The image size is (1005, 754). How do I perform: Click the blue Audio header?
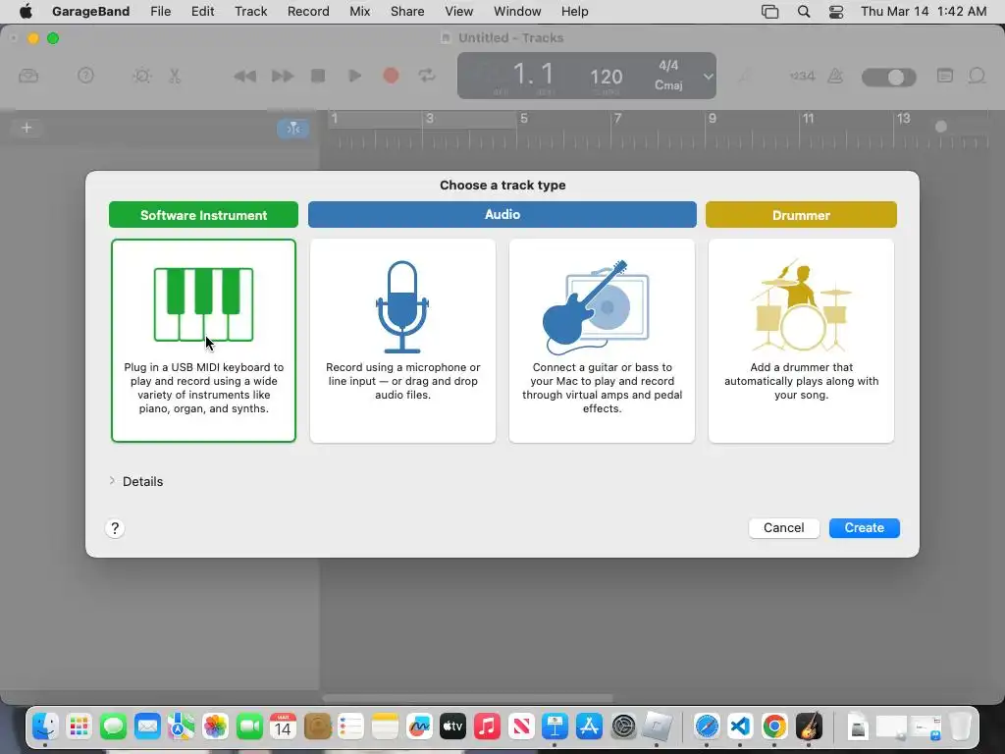coord(502,215)
